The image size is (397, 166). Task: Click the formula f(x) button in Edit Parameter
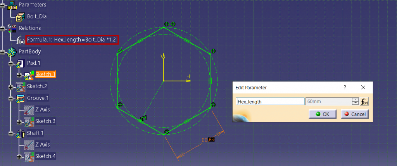coord(364,102)
